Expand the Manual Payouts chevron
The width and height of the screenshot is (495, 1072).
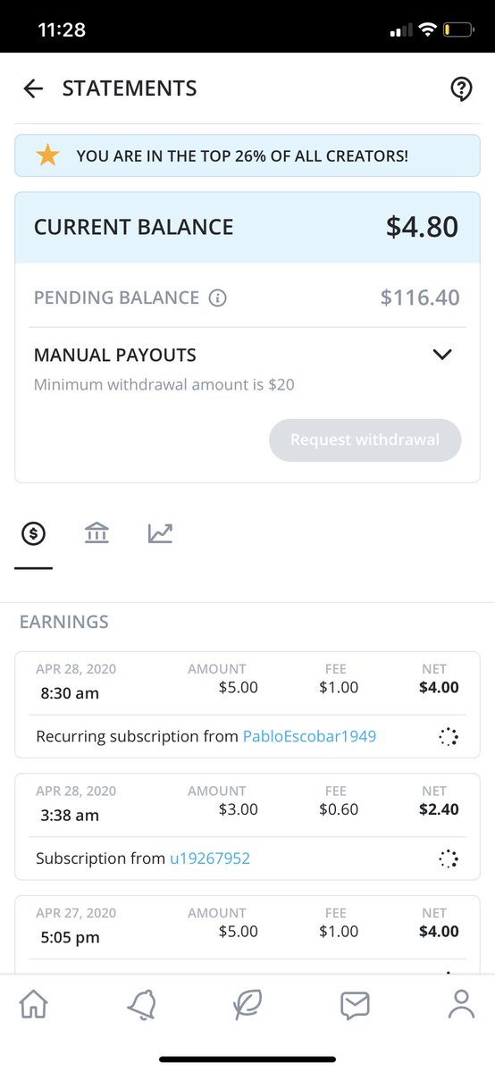(442, 355)
